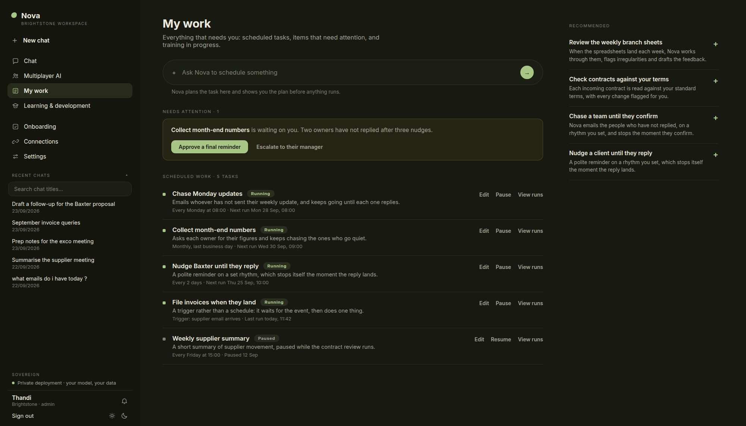Image resolution: width=746 pixels, height=426 pixels.
Task: Click the Chat speech bubble icon
Action: [x=15, y=61]
